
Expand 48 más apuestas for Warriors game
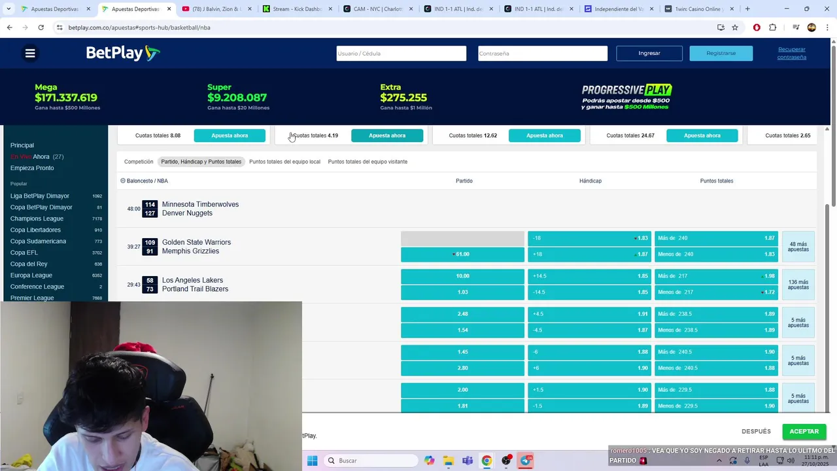click(798, 247)
